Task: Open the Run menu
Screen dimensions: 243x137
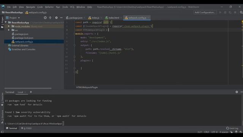Action: click(58, 7)
